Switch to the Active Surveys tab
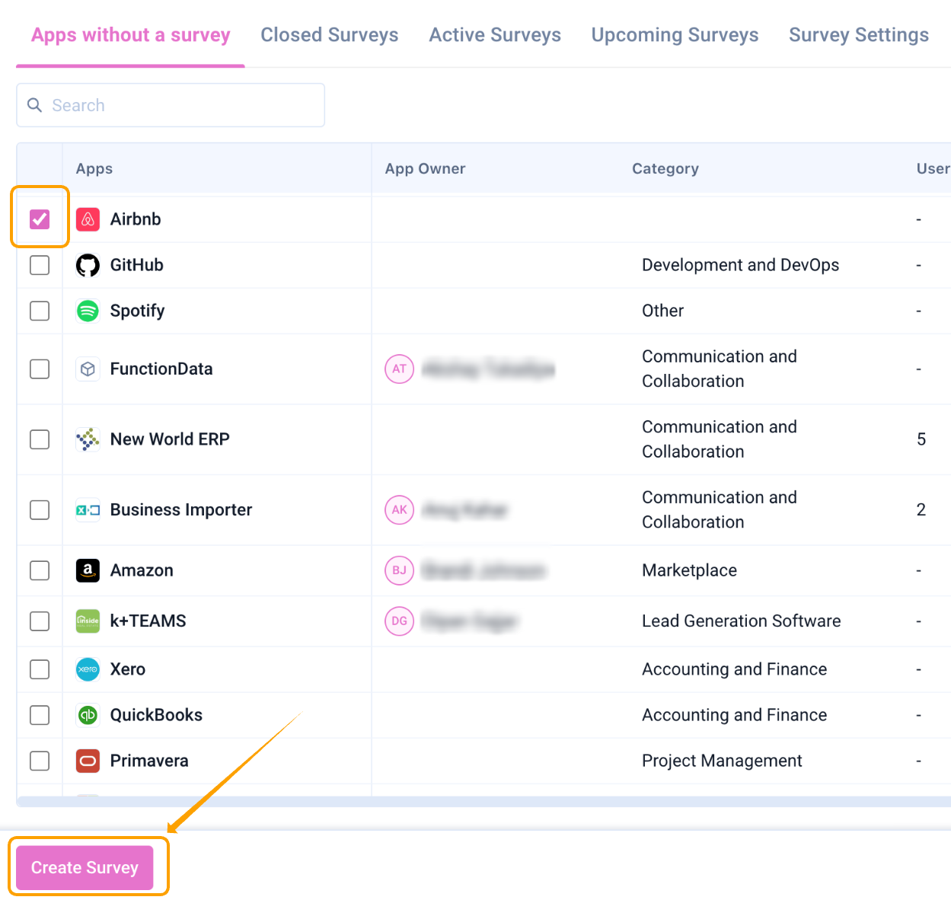The height and width of the screenshot is (900, 951). 495,36
